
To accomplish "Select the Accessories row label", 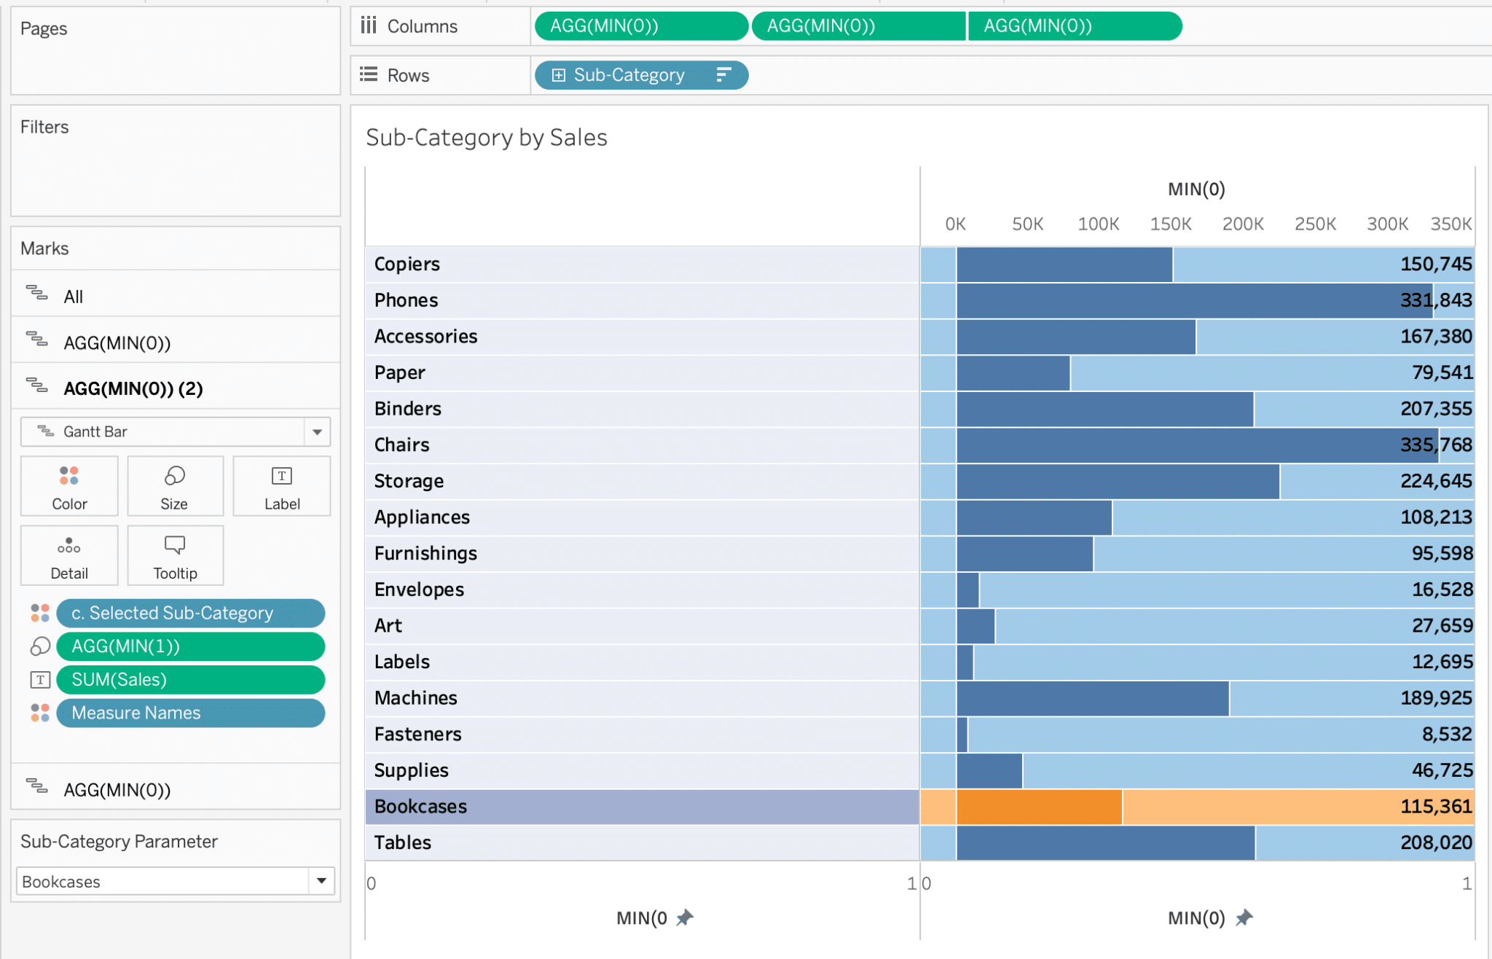I will (x=425, y=336).
